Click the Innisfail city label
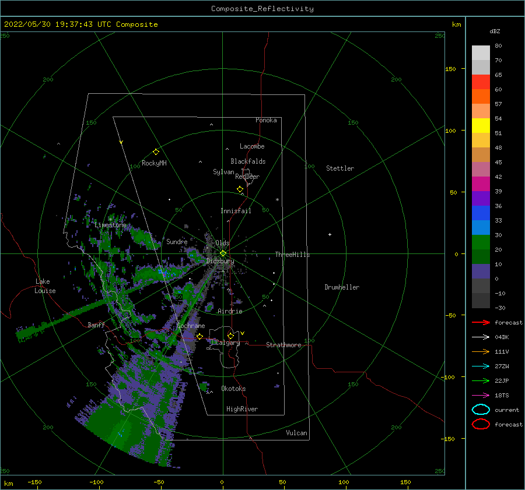 [236, 211]
